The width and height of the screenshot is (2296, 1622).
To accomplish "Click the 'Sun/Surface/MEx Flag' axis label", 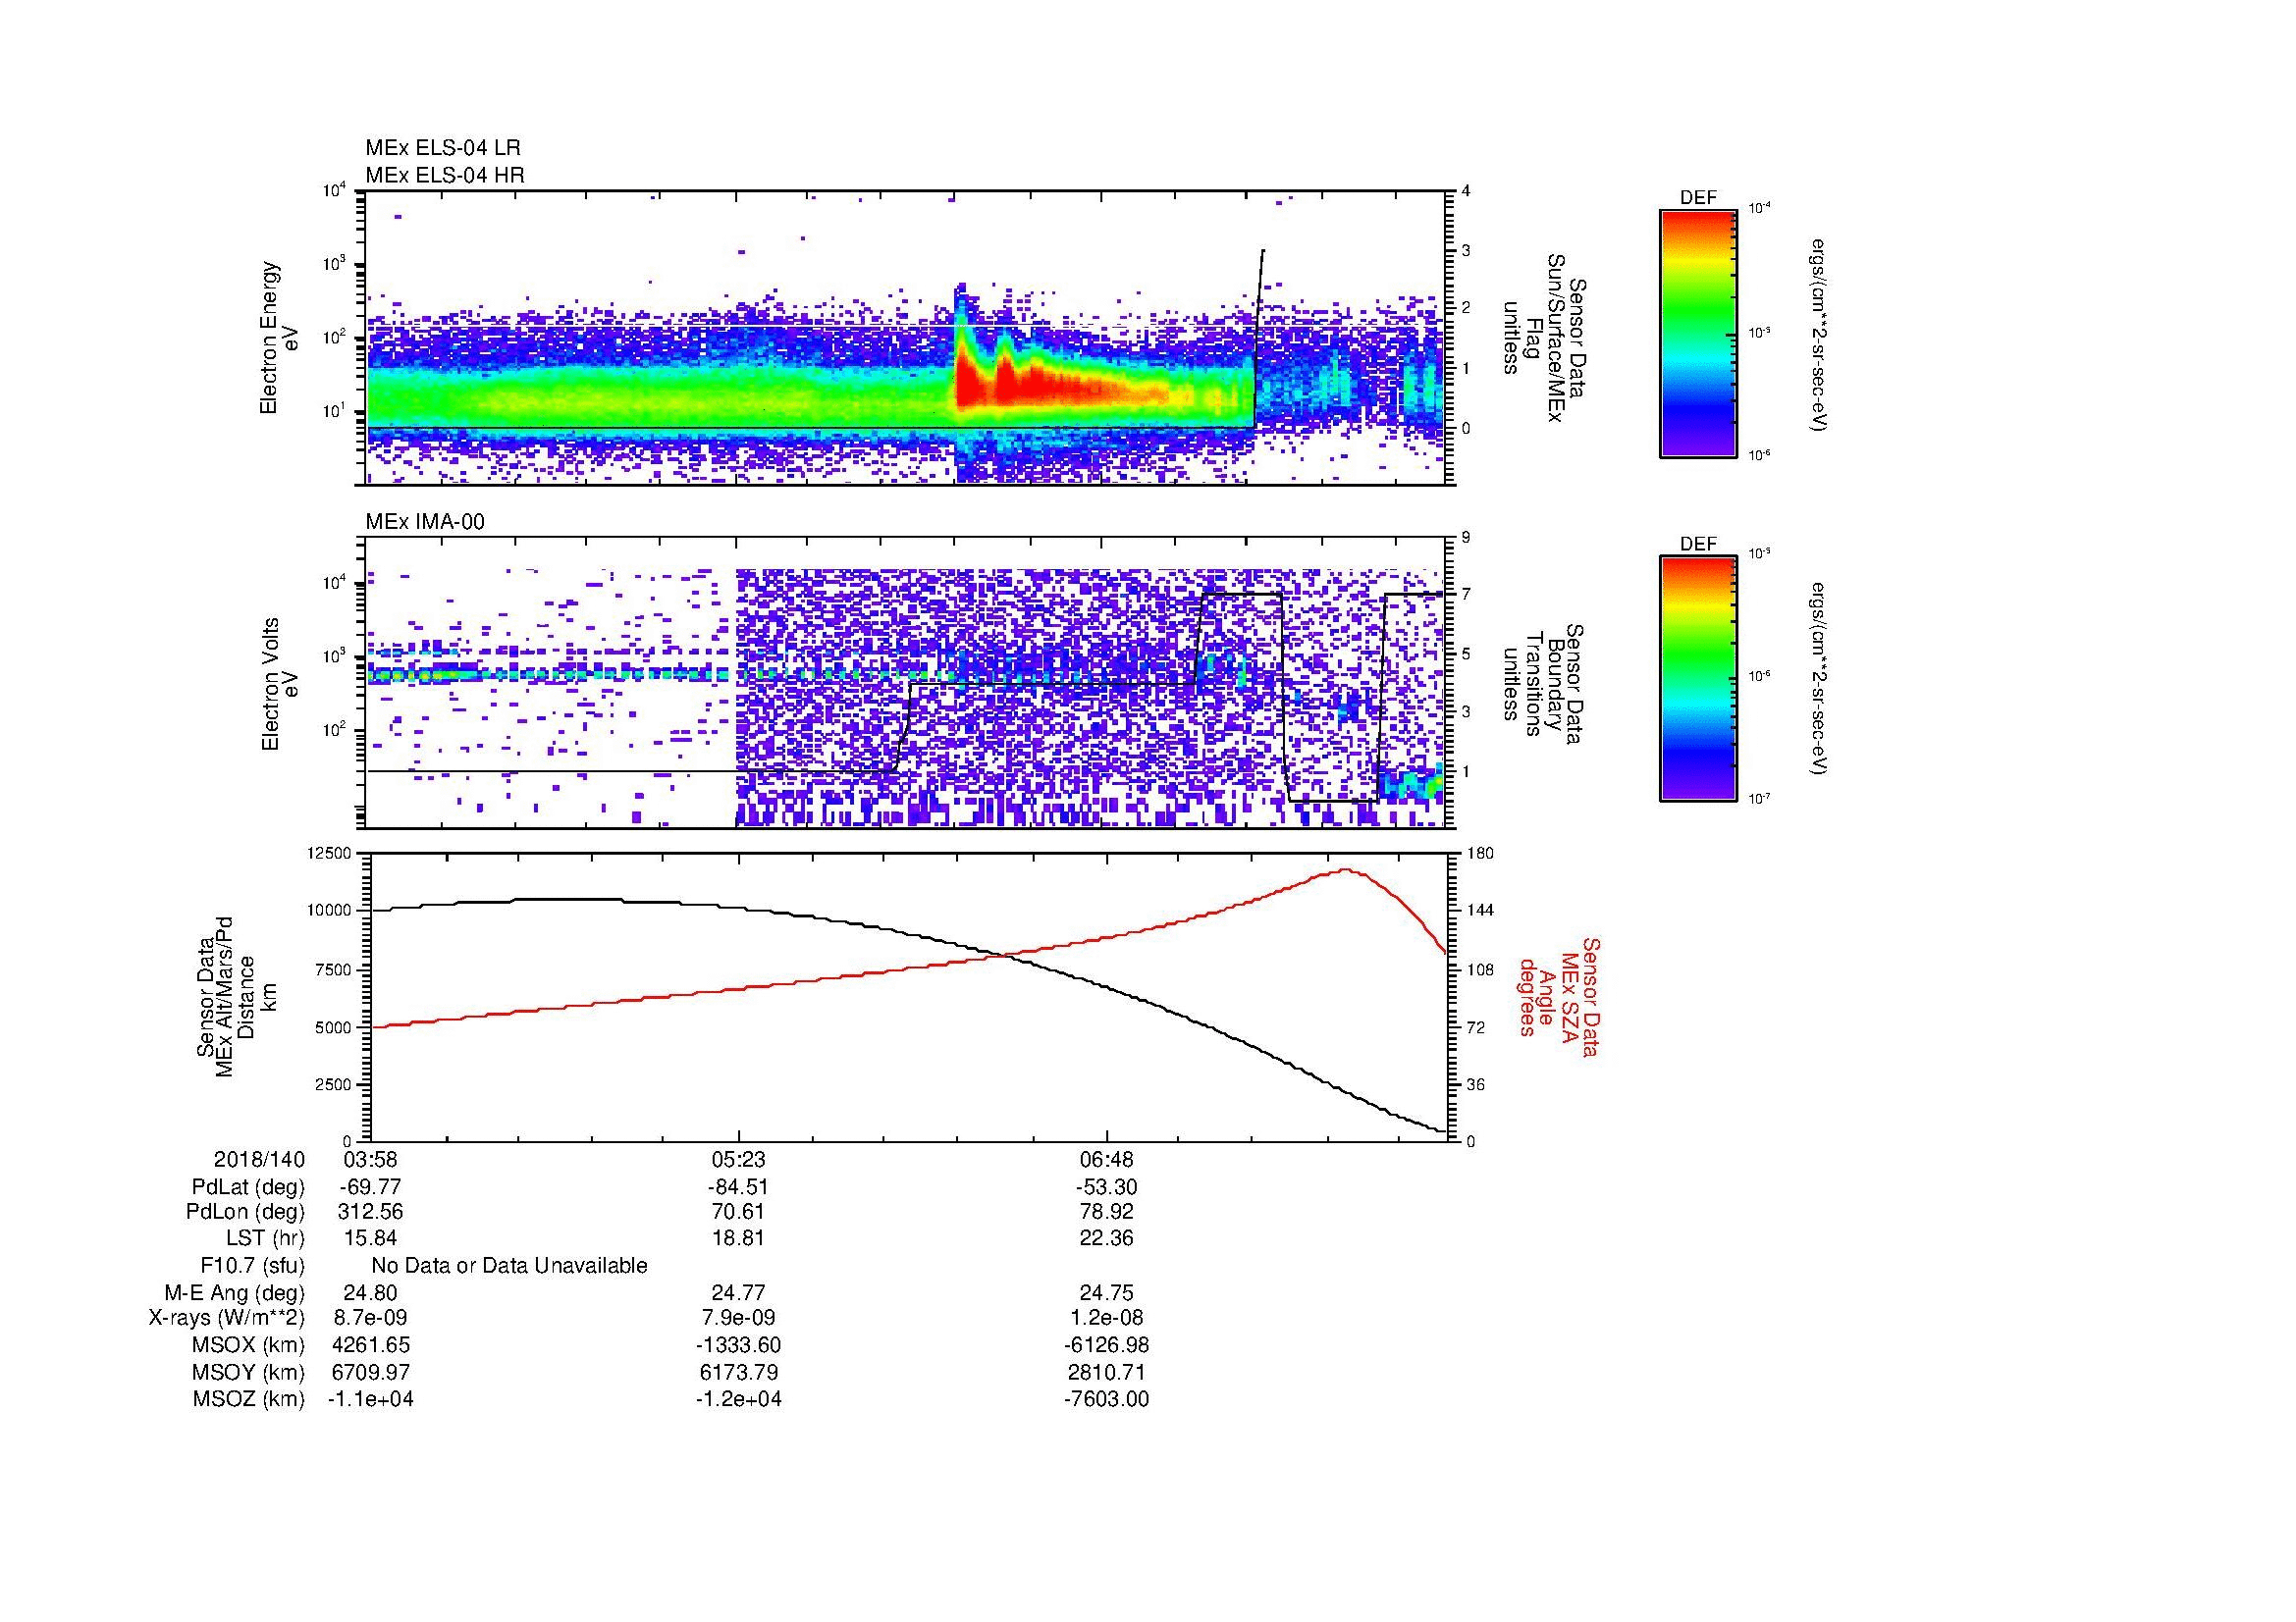I will pos(1548,338).
